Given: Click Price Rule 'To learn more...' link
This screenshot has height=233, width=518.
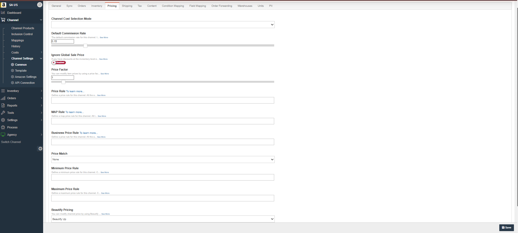Looking at the screenshot, I should [x=75, y=91].
